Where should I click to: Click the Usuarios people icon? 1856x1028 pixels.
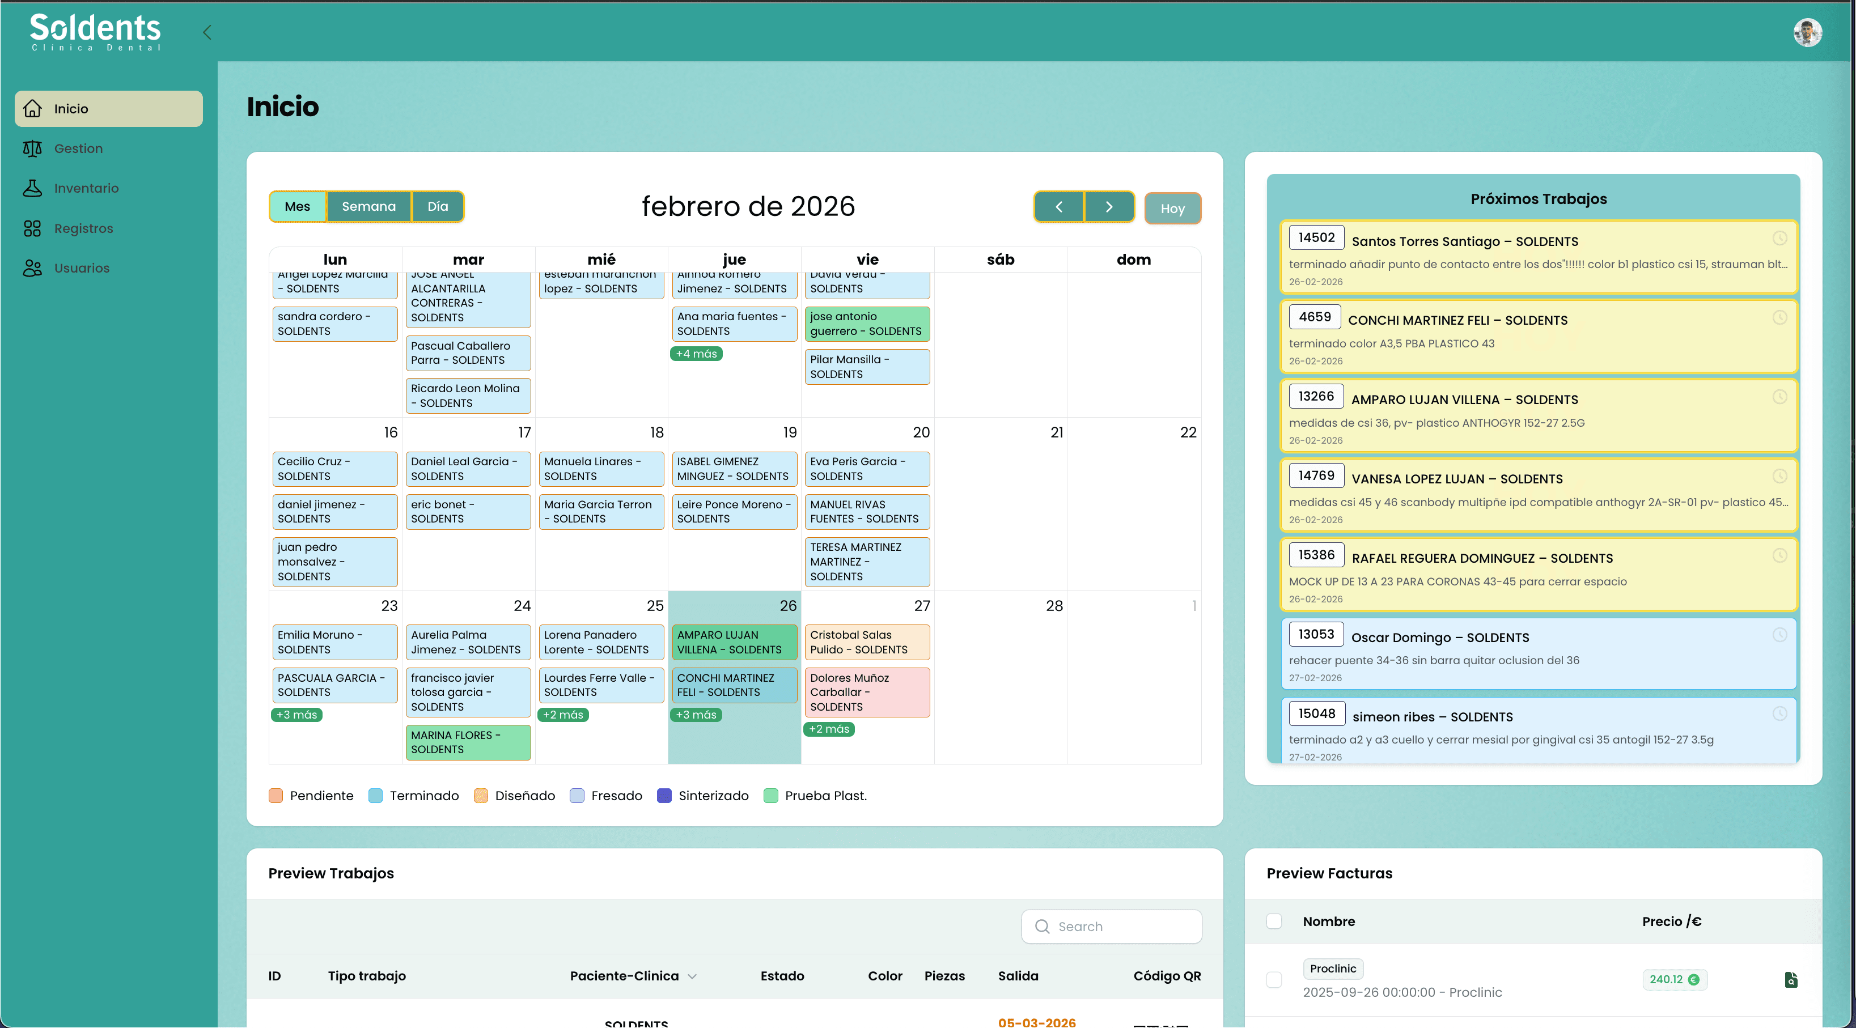32,268
